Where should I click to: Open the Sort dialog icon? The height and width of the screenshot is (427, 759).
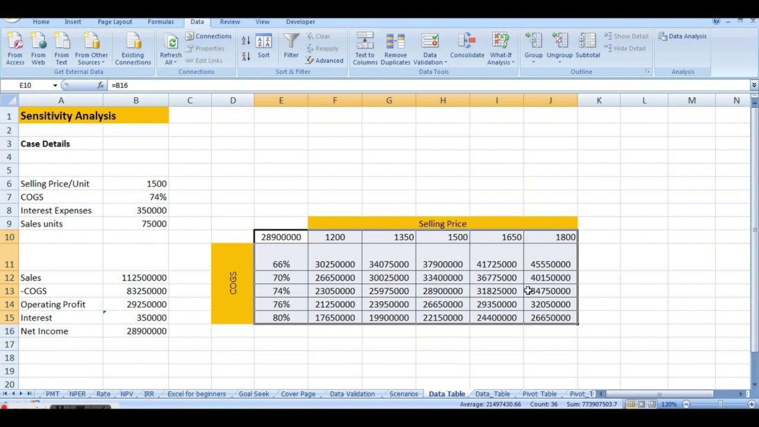264,46
